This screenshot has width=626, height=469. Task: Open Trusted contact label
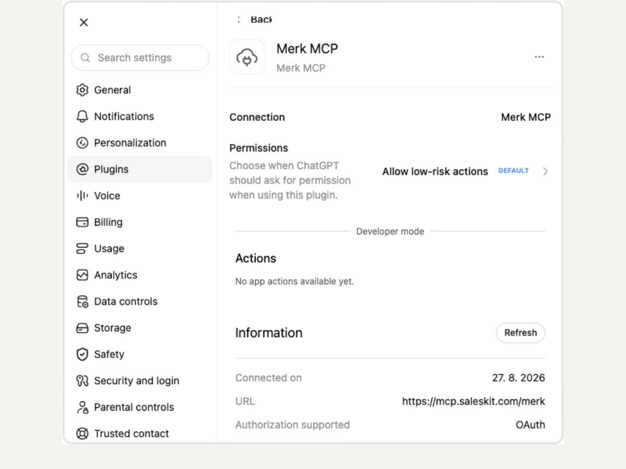[131, 434]
